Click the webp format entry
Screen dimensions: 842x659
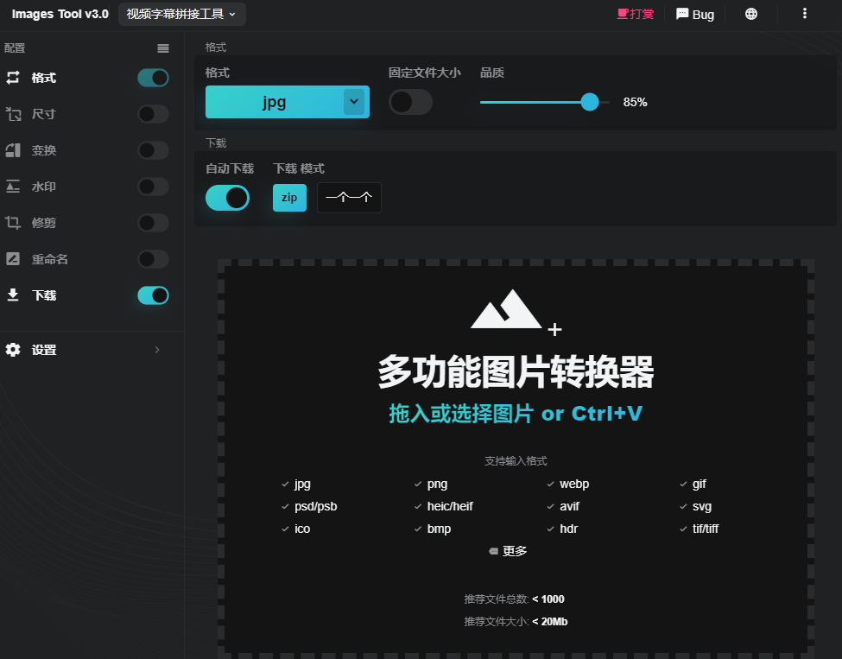tap(574, 484)
